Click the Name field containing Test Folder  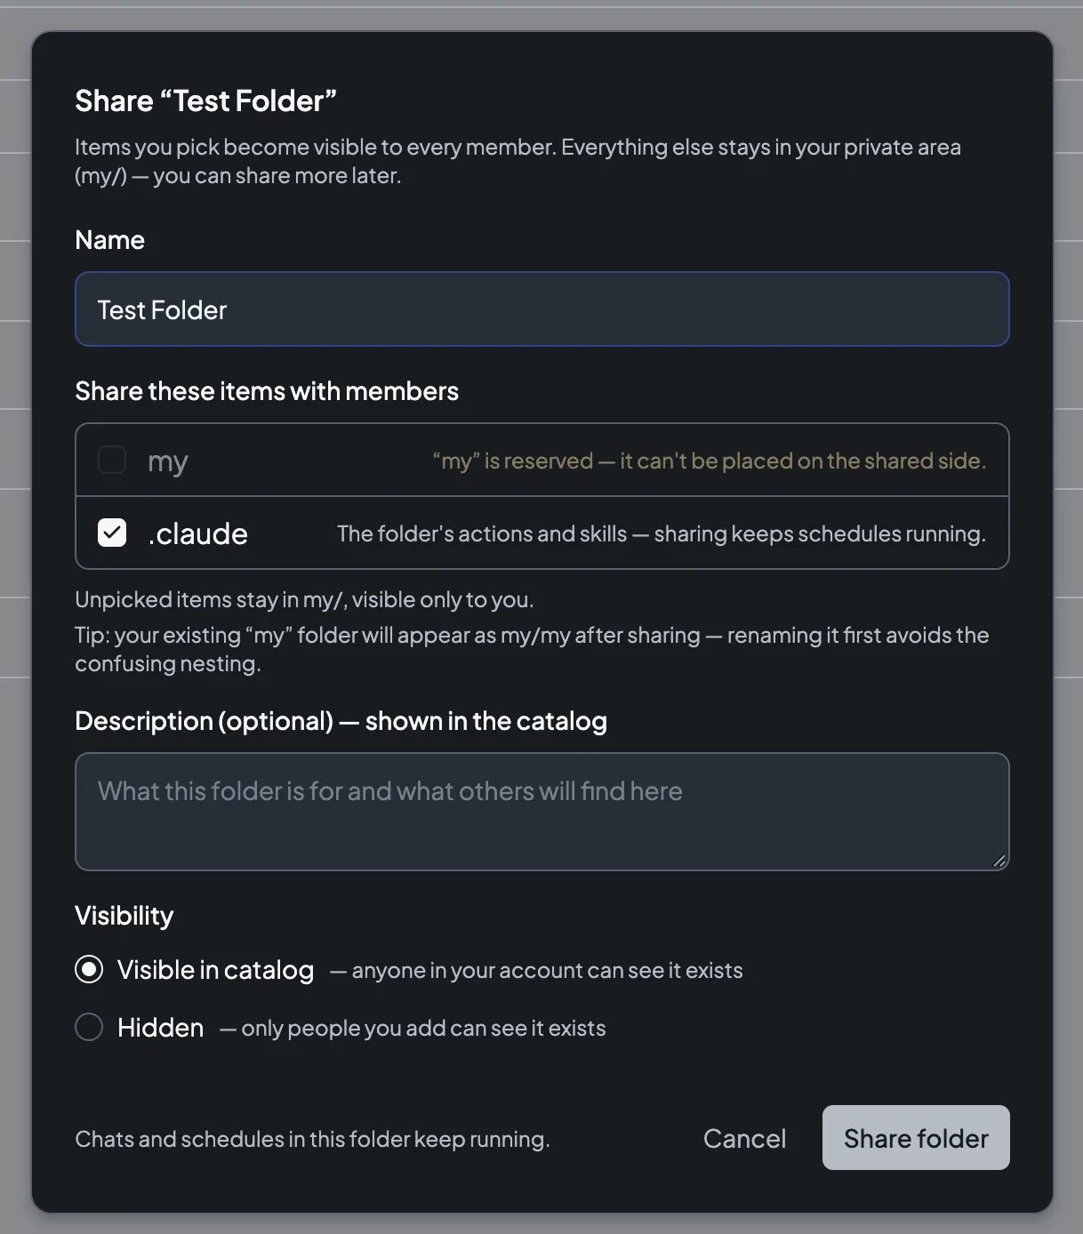(541, 309)
